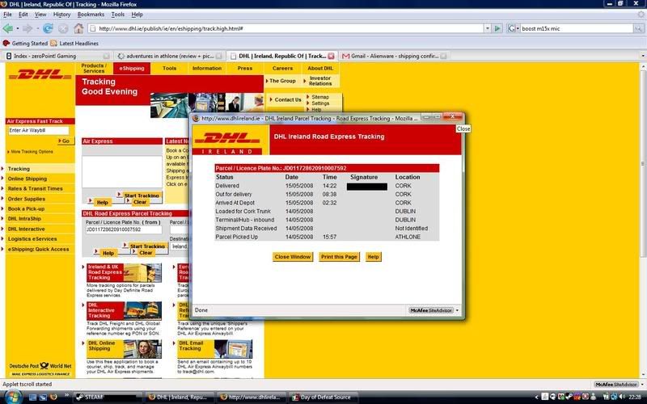Screen dimensions: 647x404
Task: Click Book a Pick-up sidebar link
Action: 26,209
